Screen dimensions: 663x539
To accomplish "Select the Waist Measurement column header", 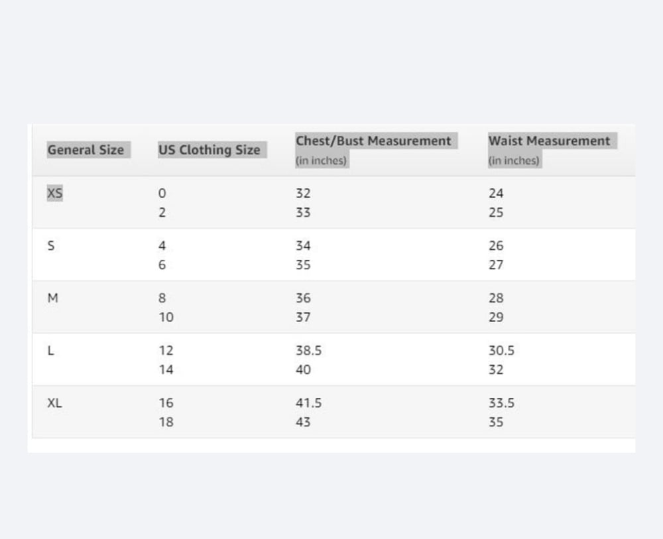I will coord(550,141).
